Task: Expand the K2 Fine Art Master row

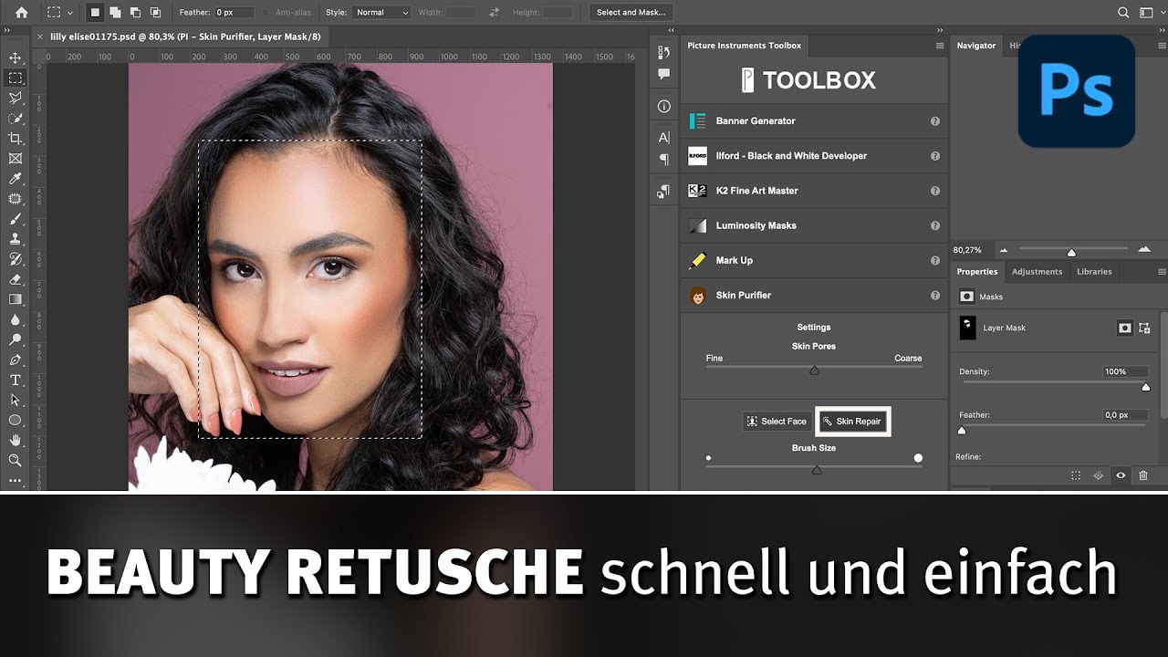Action: tap(814, 191)
